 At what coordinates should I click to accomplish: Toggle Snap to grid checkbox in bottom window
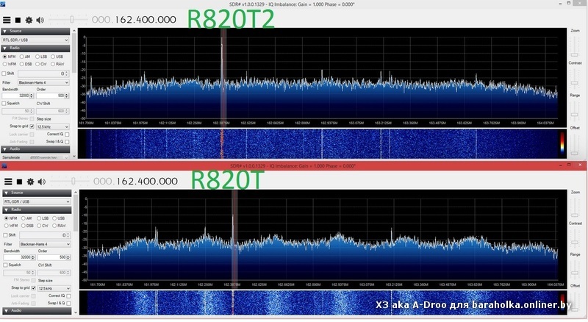pyautogui.click(x=33, y=288)
